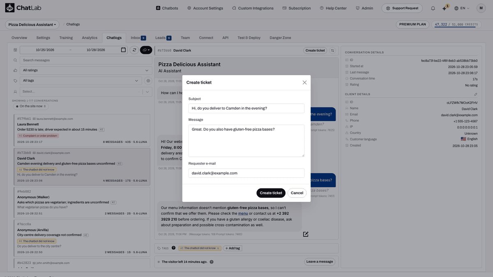Open the Inbox tab
This screenshot has width=493, height=277.
(x=138, y=38)
